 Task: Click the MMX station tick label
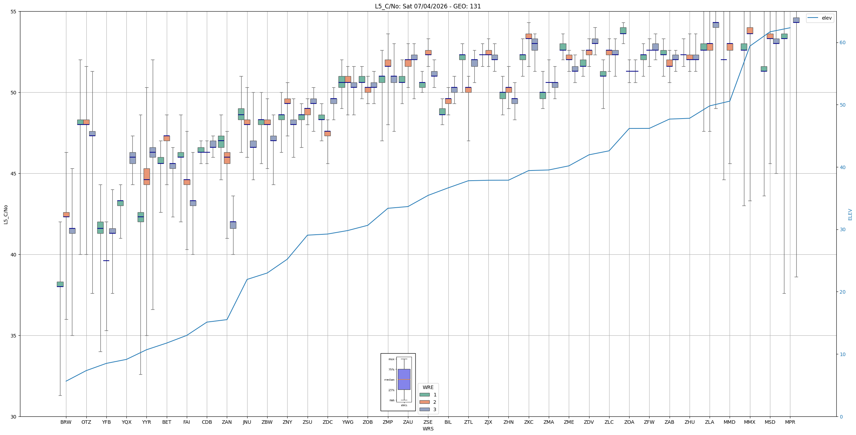tap(750, 422)
